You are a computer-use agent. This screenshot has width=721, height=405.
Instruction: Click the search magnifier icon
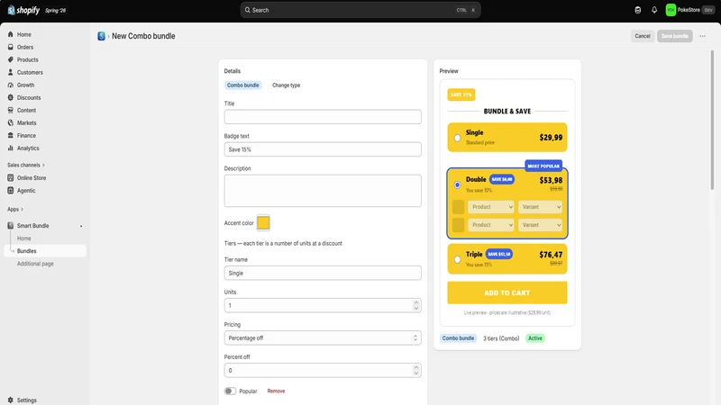(x=247, y=10)
